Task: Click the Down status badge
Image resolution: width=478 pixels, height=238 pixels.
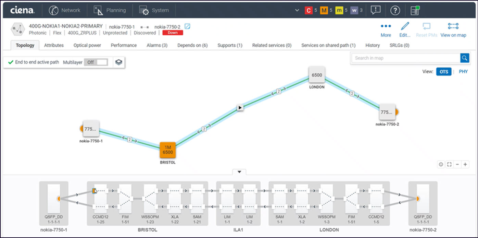Action: click(173, 33)
